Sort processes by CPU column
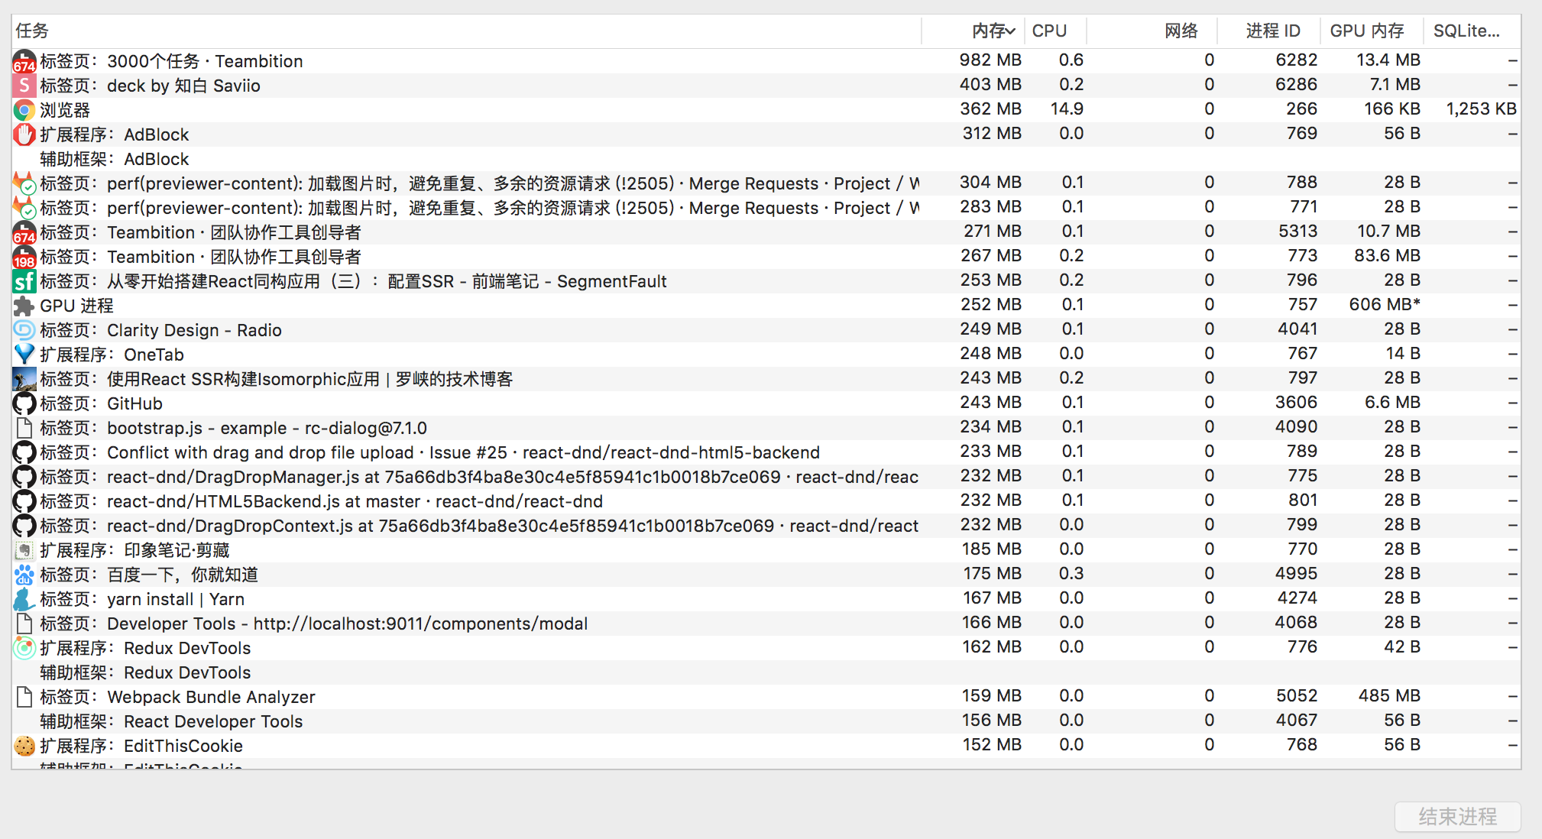This screenshot has height=839, width=1542. pos(1049,31)
